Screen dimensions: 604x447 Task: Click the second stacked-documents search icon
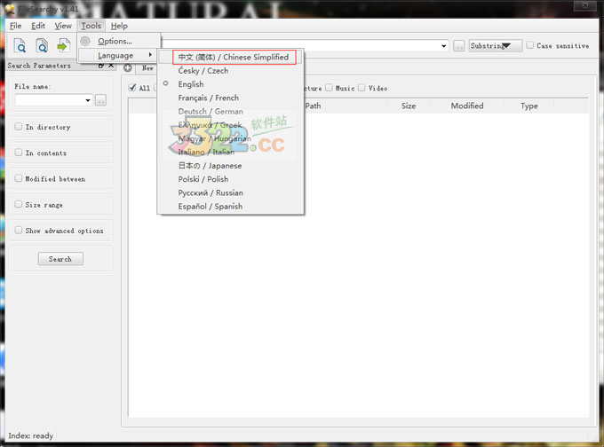point(42,45)
